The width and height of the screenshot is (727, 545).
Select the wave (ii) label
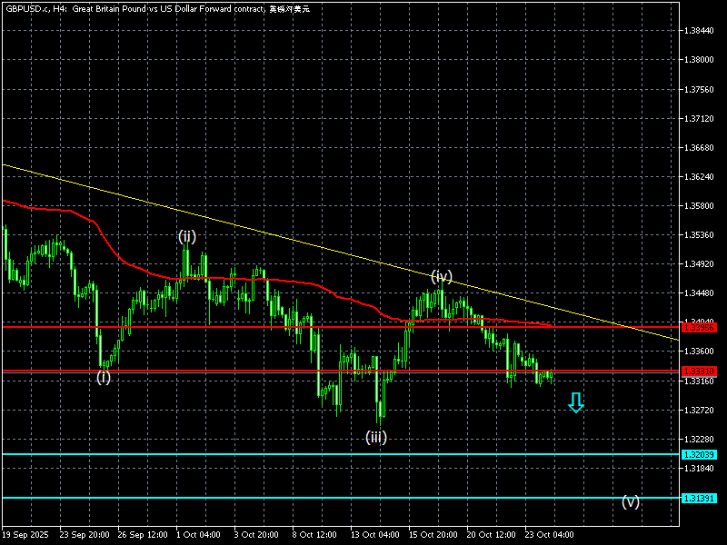[187, 237]
